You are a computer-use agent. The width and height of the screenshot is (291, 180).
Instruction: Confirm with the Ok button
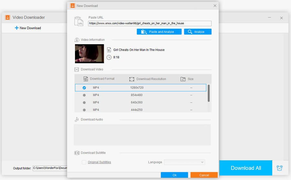174,175
